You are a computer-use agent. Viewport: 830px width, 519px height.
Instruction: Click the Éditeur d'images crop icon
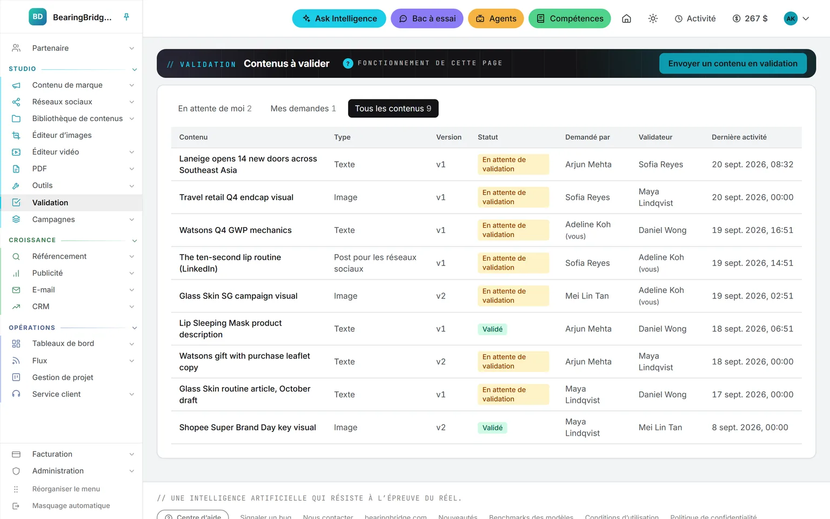click(16, 136)
